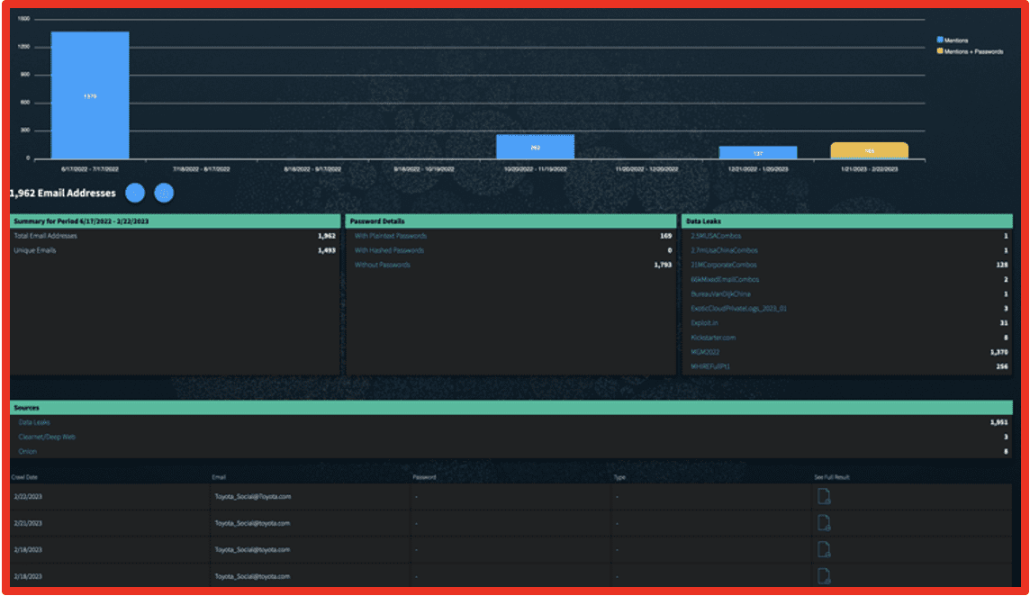The height and width of the screenshot is (596, 1030).
Task: Click the 7/18/2022 - 8/17/2022 axis label
Action: click(201, 169)
